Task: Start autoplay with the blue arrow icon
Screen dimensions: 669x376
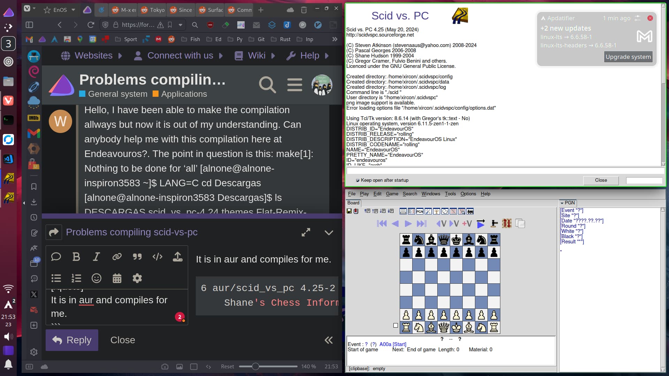Action: pos(481,224)
